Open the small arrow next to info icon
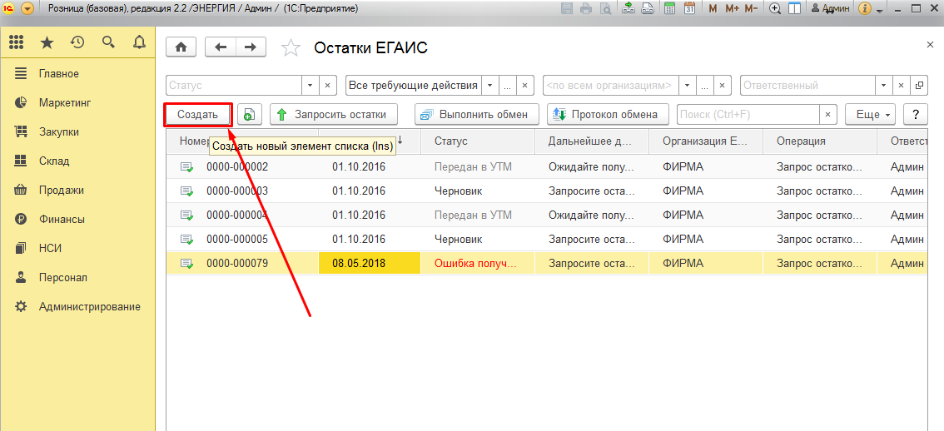944x431 pixels. click(880, 10)
